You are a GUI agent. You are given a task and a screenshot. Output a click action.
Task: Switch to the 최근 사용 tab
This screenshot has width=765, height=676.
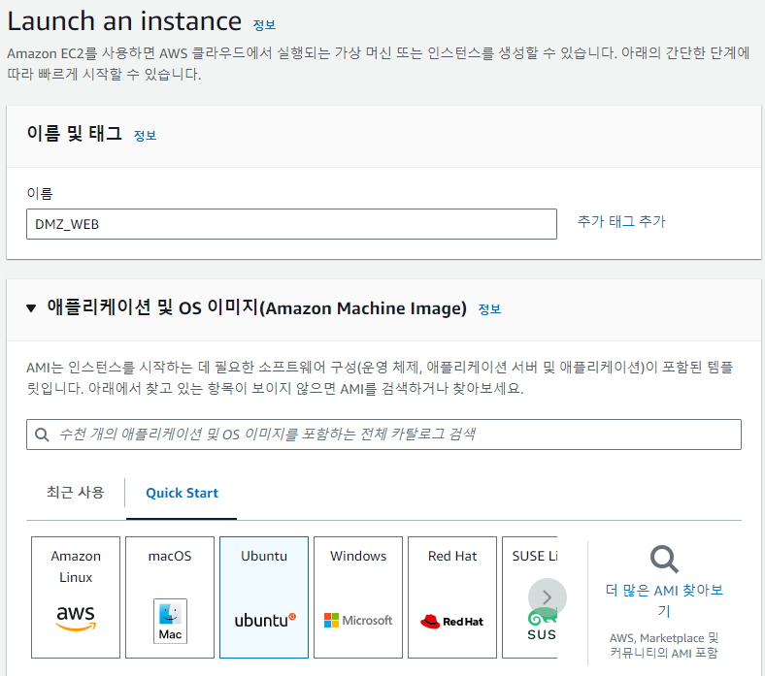pyautogui.click(x=75, y=493)
